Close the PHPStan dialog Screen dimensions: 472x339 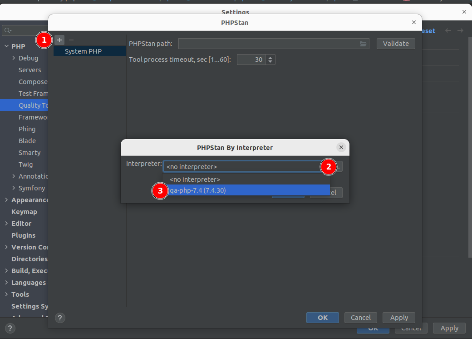coord(414,22)
